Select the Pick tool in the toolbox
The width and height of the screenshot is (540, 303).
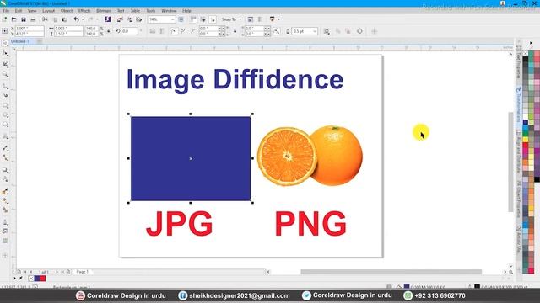(x=5, y=44)
